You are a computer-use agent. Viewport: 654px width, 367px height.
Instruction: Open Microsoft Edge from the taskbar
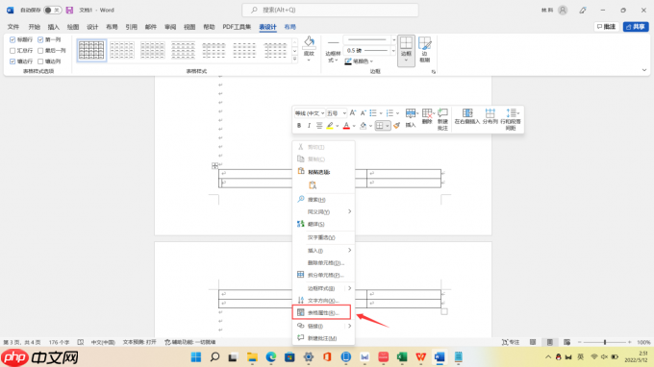tap(271, 357)
